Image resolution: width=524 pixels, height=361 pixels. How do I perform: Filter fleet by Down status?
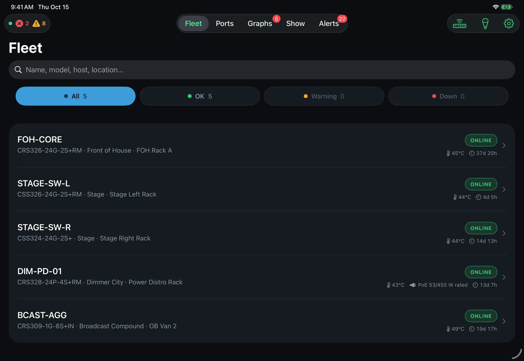click(448, 96)
